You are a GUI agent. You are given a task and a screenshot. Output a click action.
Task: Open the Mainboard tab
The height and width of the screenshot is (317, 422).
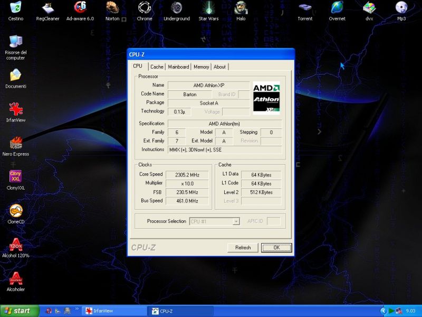click(x=178, y=67)
